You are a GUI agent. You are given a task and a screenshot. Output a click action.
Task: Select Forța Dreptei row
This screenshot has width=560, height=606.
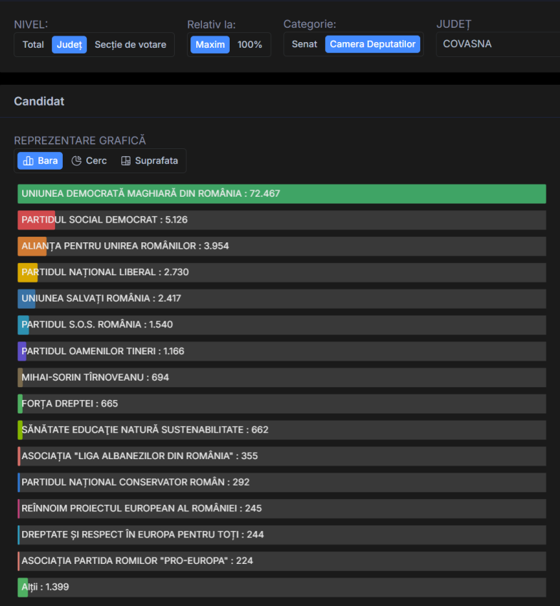[x=282, y=404]
